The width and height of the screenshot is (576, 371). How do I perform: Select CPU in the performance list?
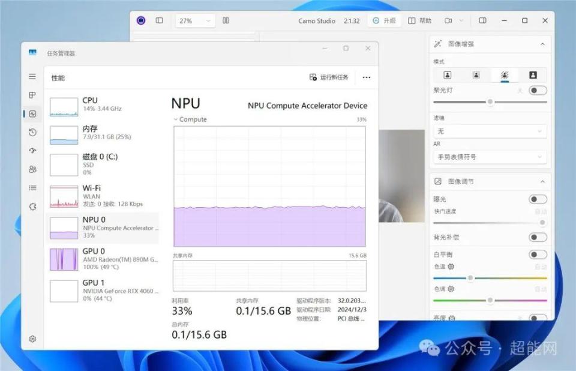coord(102,104)
